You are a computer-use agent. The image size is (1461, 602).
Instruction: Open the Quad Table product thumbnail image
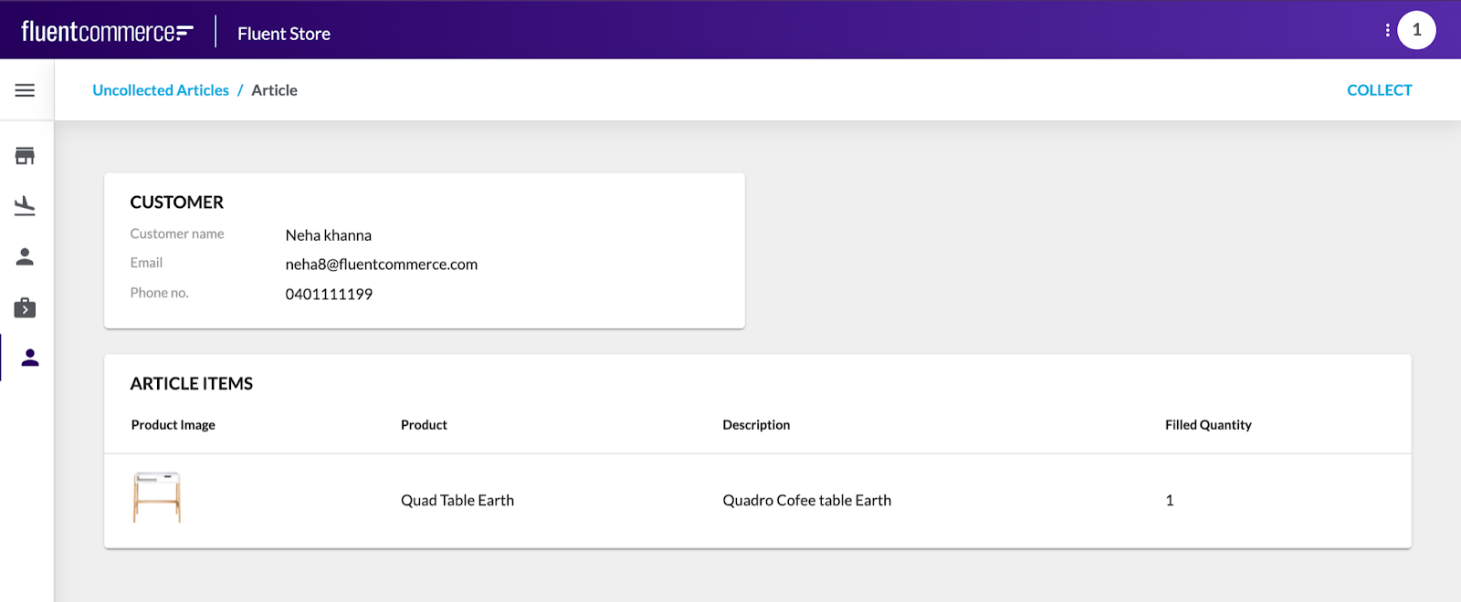pyautogui.click(x=157, y=498)
